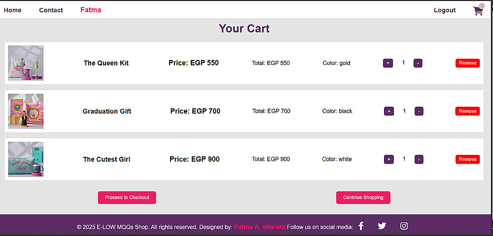Open the Twitter icon in footer

pos(382,226)
